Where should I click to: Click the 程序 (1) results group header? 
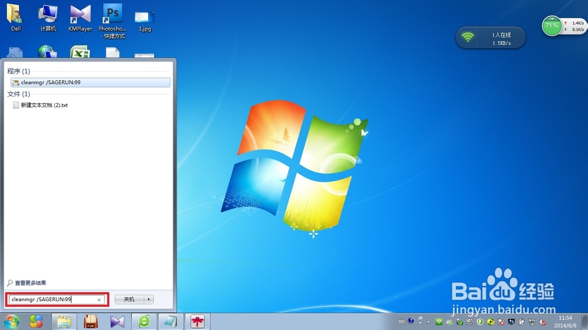pos(18,71)
